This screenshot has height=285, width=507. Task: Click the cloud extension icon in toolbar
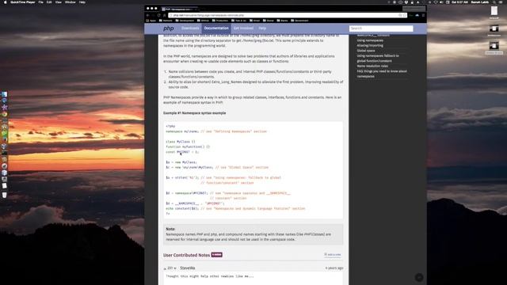click(x=417, y=15)
